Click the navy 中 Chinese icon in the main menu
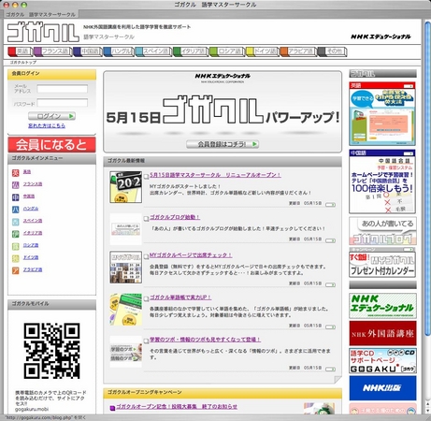This screenshot has height=421, width=431. coord(16,197)
